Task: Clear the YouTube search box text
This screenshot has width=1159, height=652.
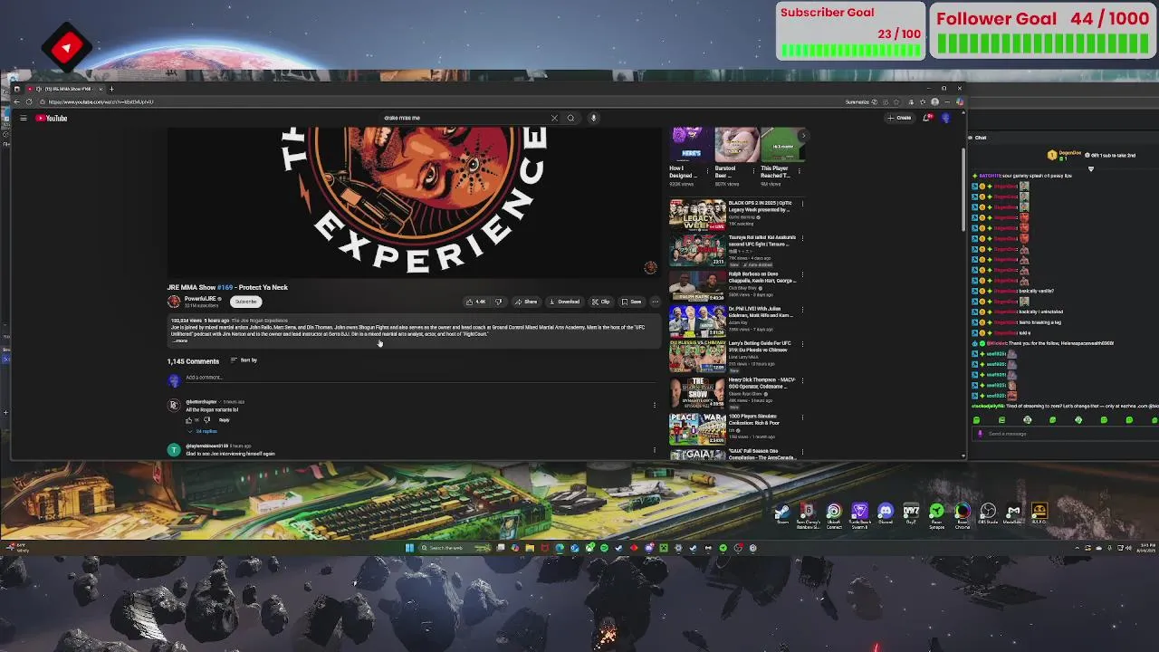Action: tap(554, 118)
